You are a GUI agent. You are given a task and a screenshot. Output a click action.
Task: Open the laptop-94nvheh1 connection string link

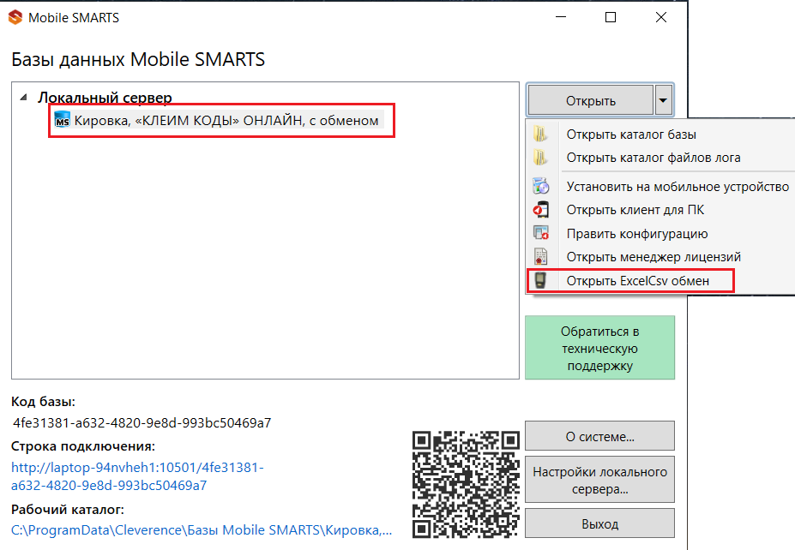coord(137,476)
